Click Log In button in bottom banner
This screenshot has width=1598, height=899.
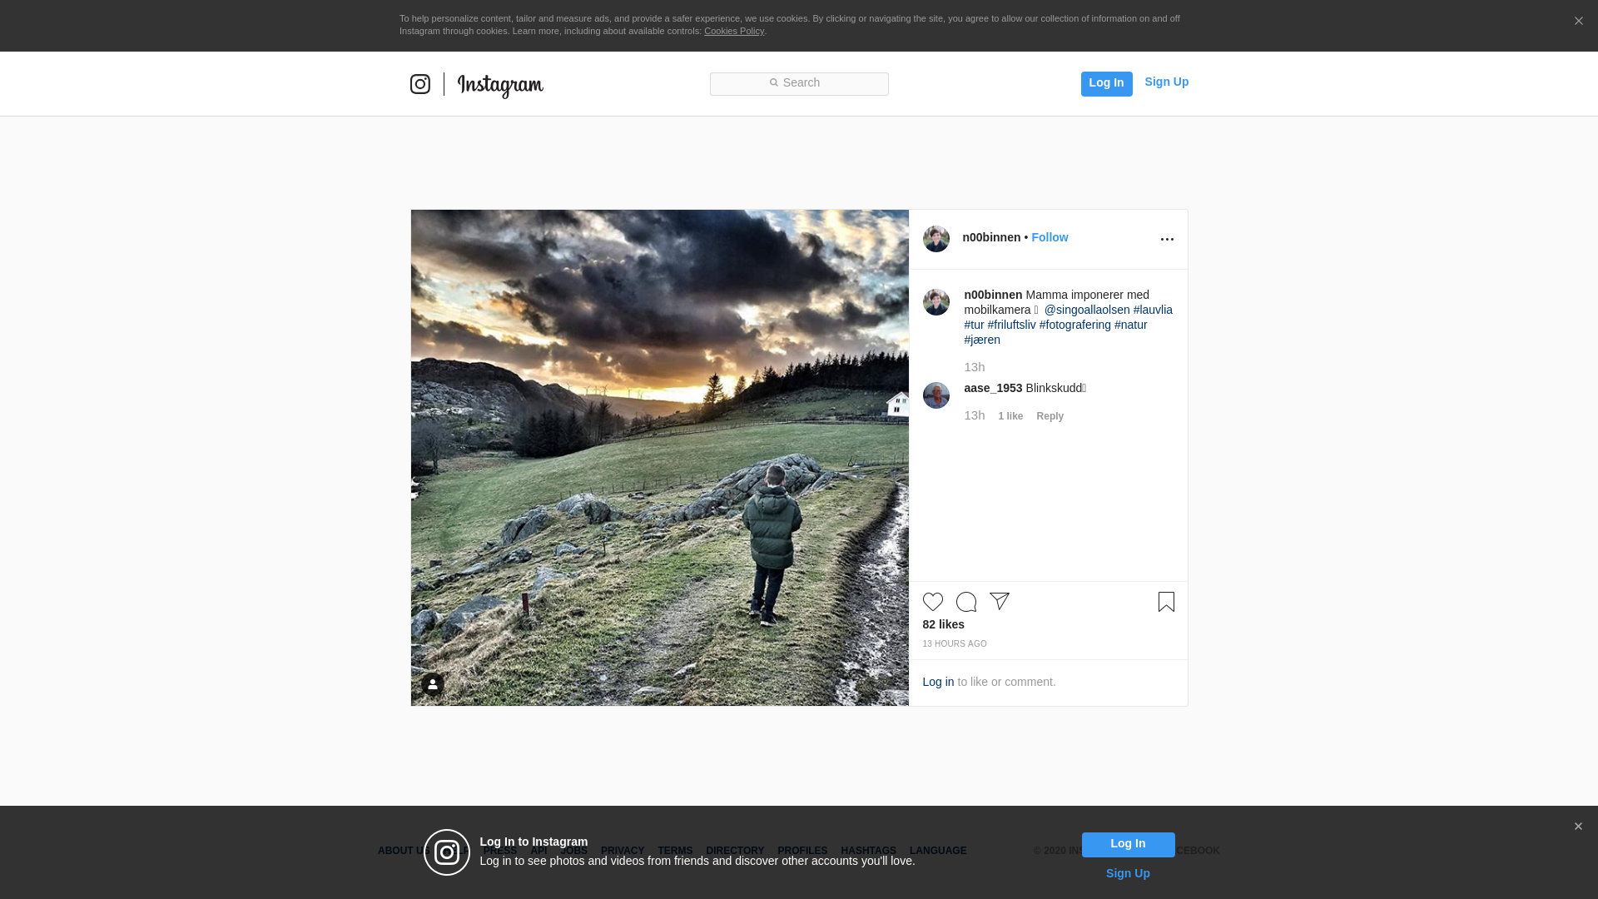[x=1128, y=845]
